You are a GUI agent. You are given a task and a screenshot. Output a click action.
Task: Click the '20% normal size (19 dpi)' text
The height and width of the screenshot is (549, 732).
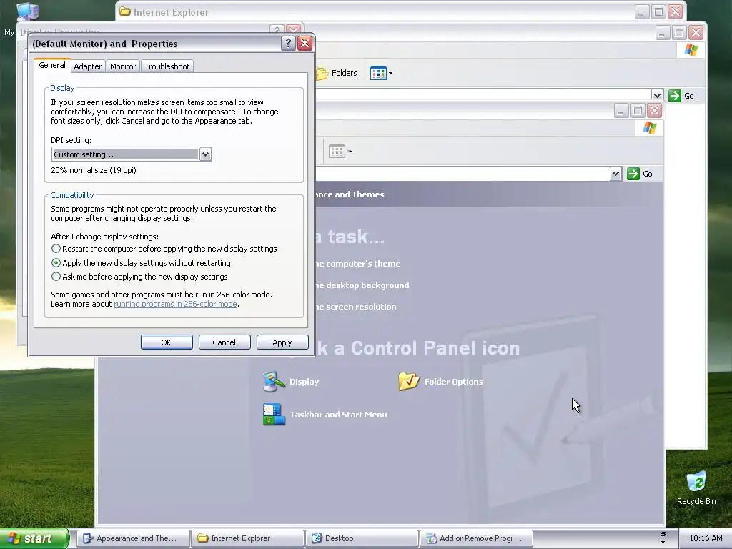[x=94, y=170]
